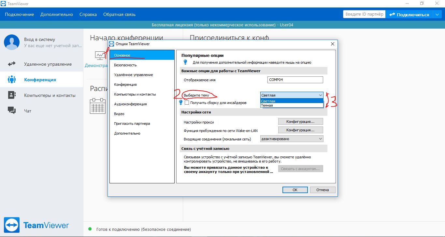The width and height of the screenshot is (445, 237).
Task: Enable Получить сборку для инсайдеров checkbox
Action: [x=187, y=102]
